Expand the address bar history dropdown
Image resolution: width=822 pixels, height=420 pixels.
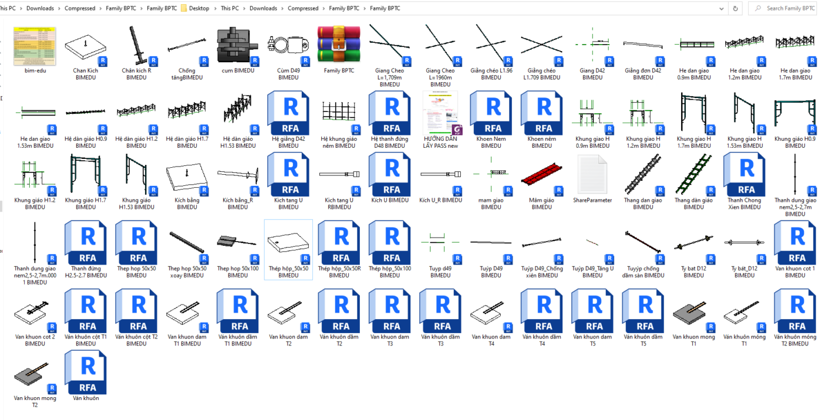point(721,8)
